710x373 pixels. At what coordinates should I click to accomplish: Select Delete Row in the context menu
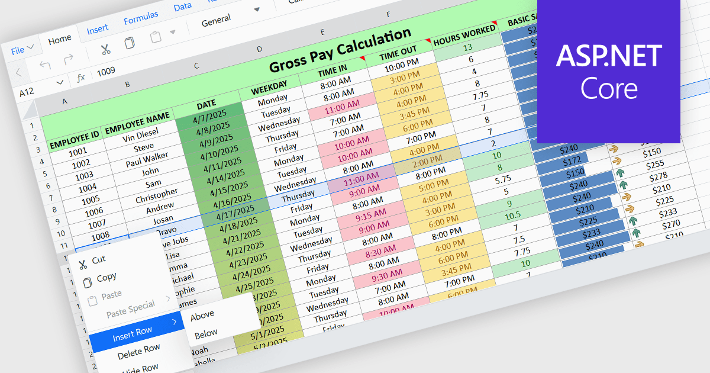[x=138, y=353]
